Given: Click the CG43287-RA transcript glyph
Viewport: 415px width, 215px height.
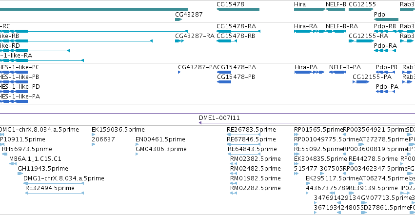Looking at the screenshot, I should 179,41.
